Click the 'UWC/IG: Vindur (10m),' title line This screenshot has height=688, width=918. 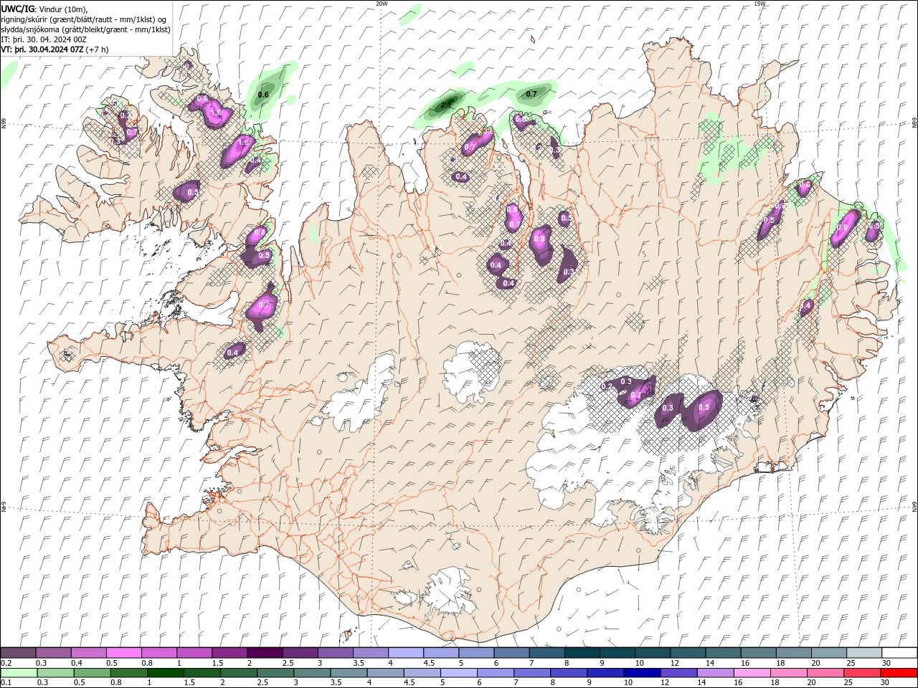44,9
